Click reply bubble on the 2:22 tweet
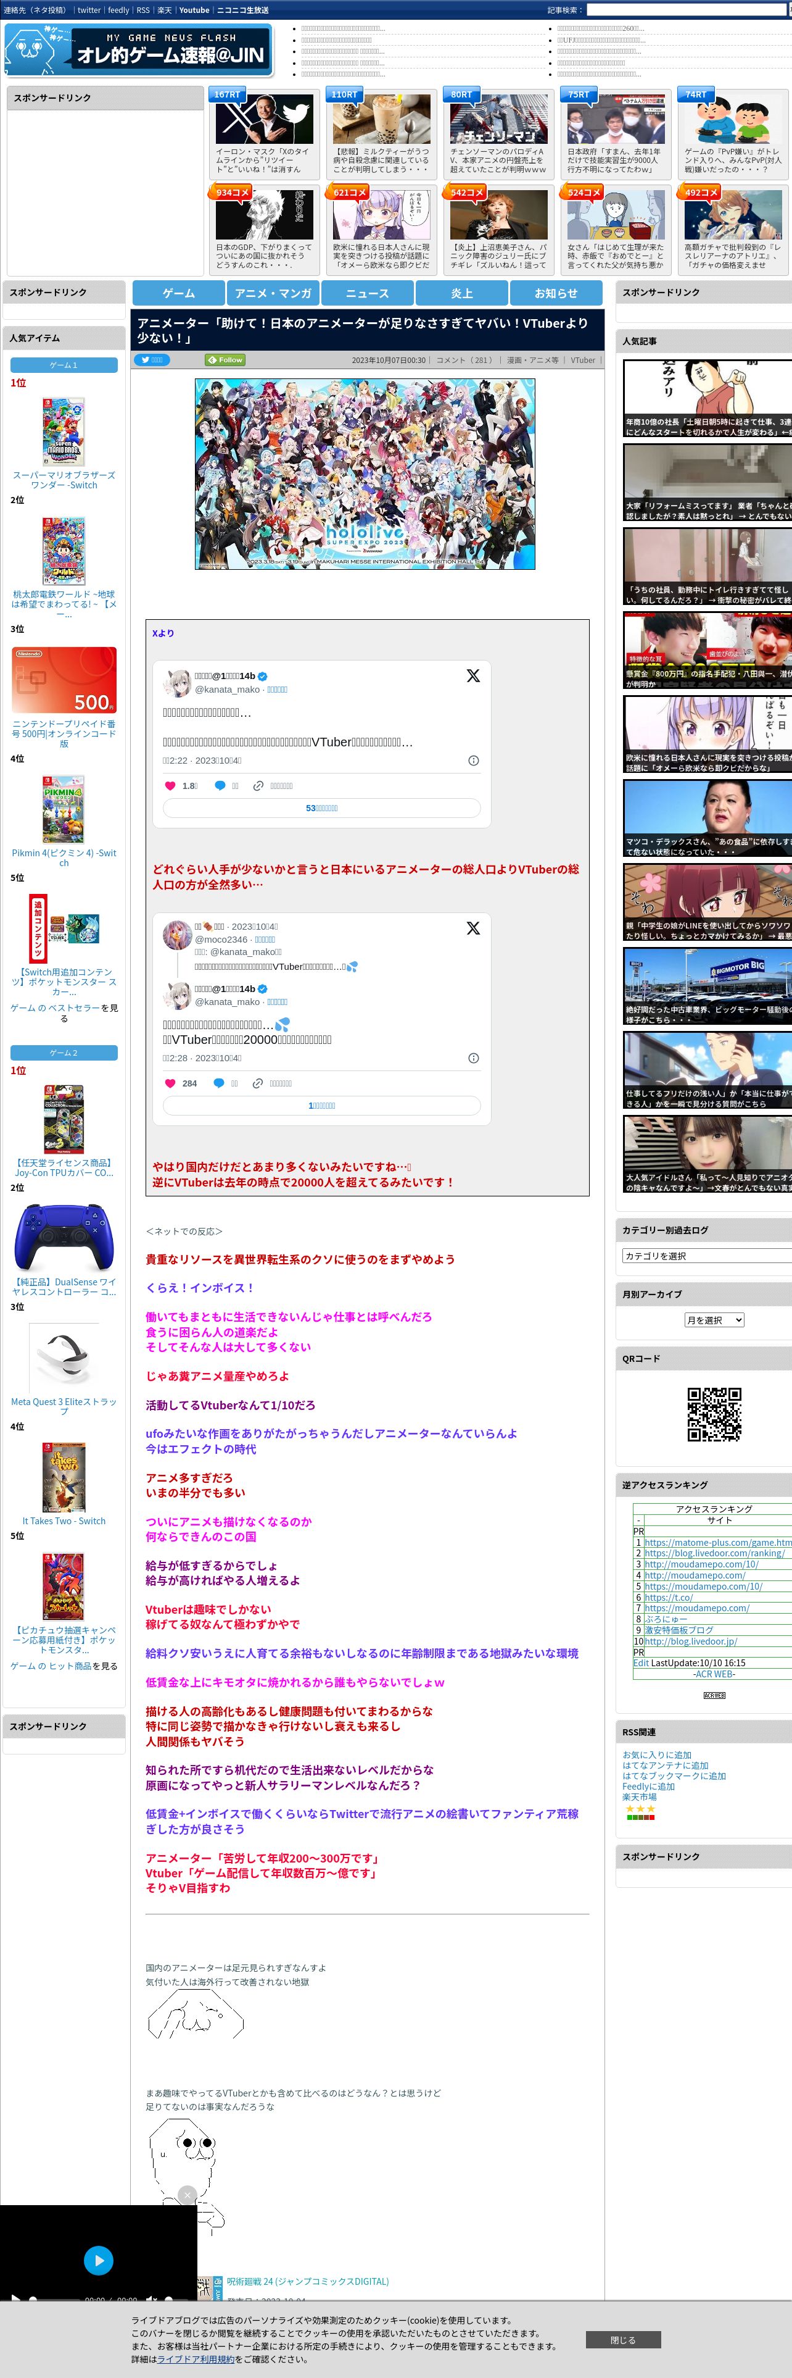Screen dimensions: 792x2378 [220, 786]
